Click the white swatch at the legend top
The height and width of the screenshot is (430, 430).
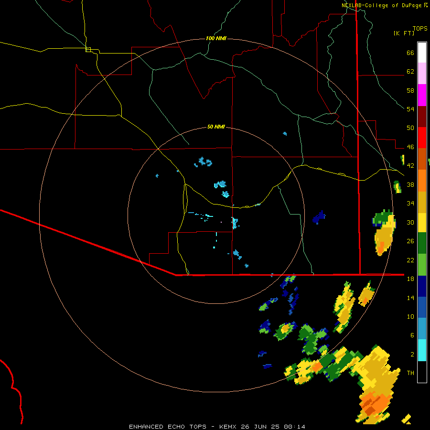coord(422,53)
